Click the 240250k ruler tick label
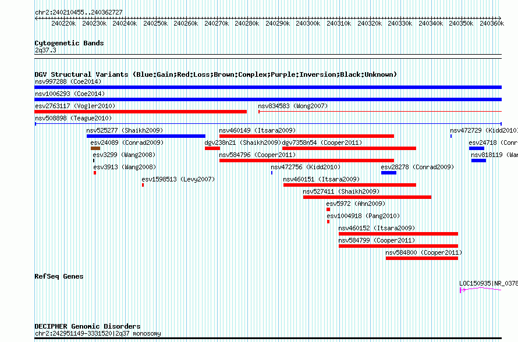 point(155,23)
